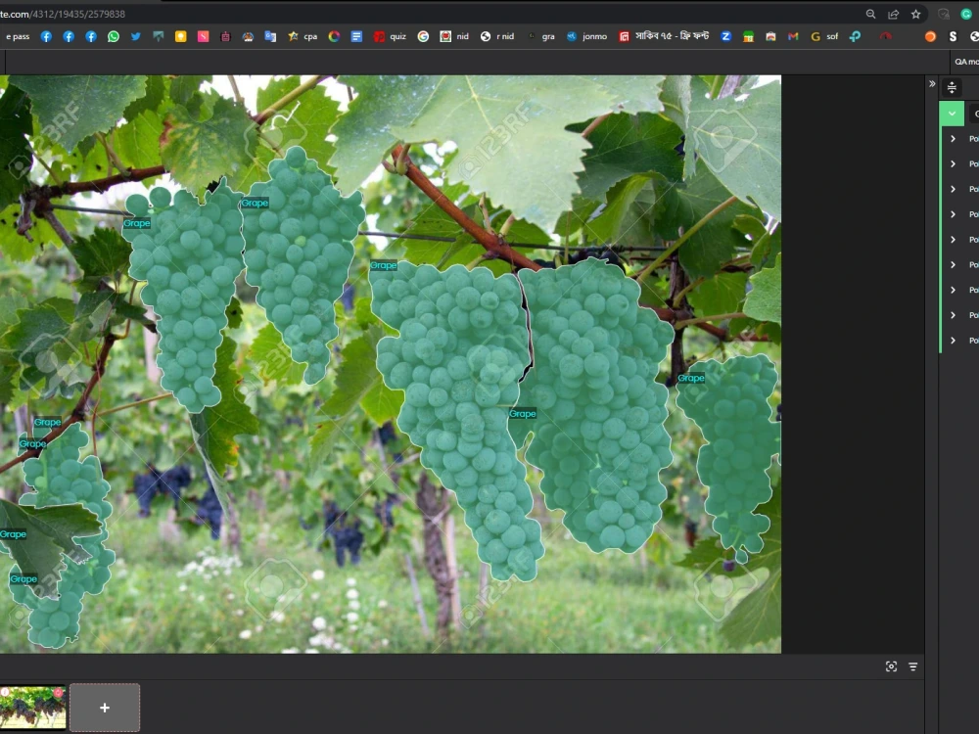Open the sof bookmark
This screenshot has width=979, height=734.
pyautogui.click(x=824, y=36)
